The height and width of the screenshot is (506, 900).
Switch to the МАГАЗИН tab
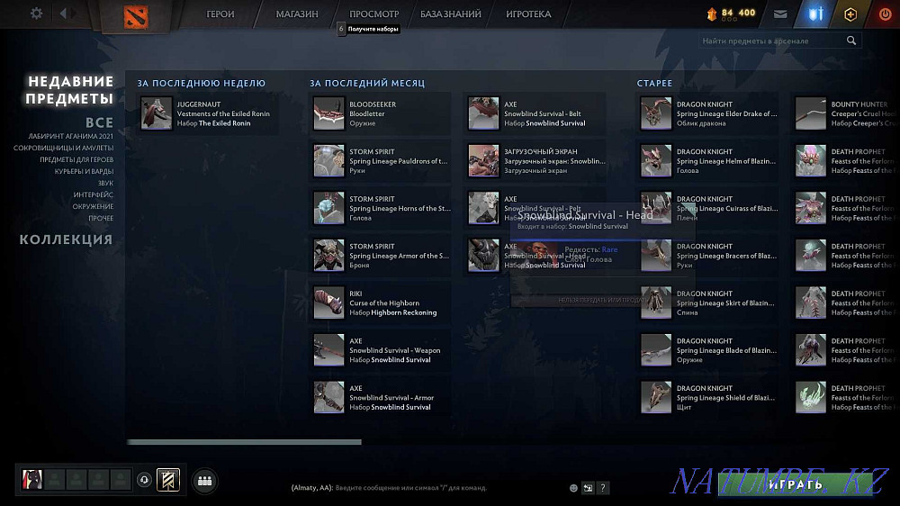pos(297,14)
